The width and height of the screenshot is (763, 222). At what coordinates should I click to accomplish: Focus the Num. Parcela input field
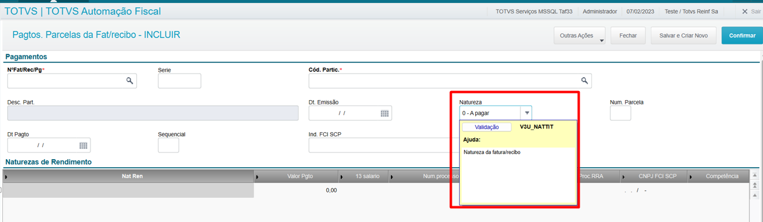620,113
